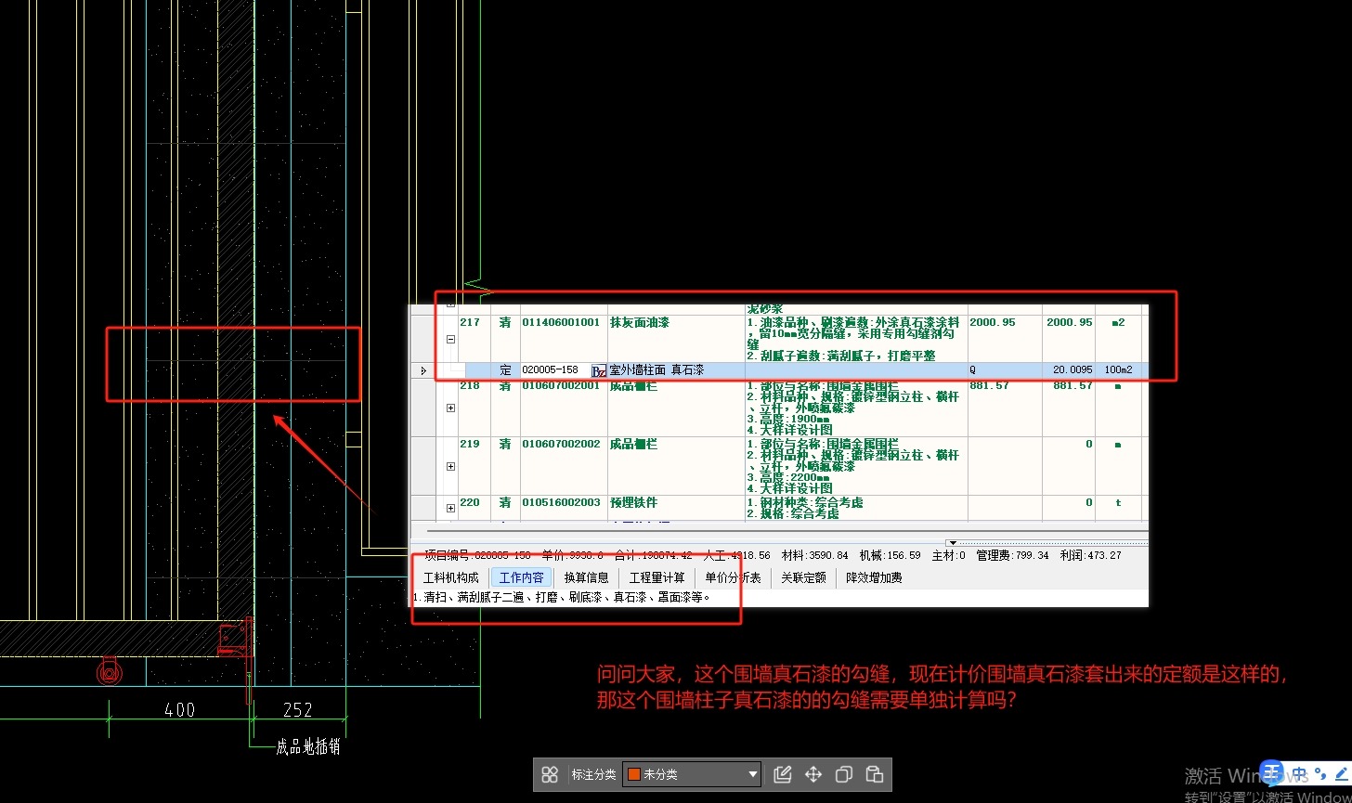Click the 管理费:799.34 summary value

(1012, 556)
